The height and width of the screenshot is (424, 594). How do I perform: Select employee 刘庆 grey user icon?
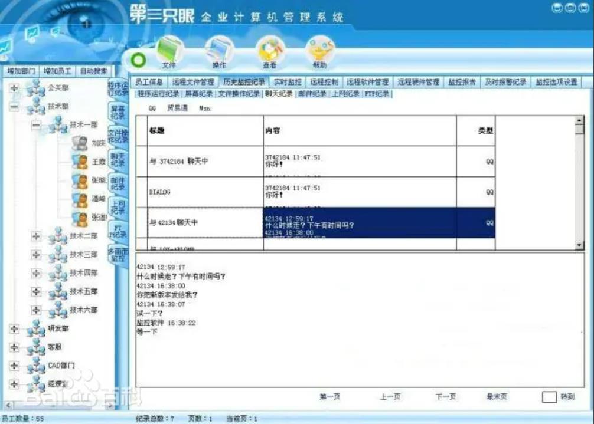(x=79, y=143)
